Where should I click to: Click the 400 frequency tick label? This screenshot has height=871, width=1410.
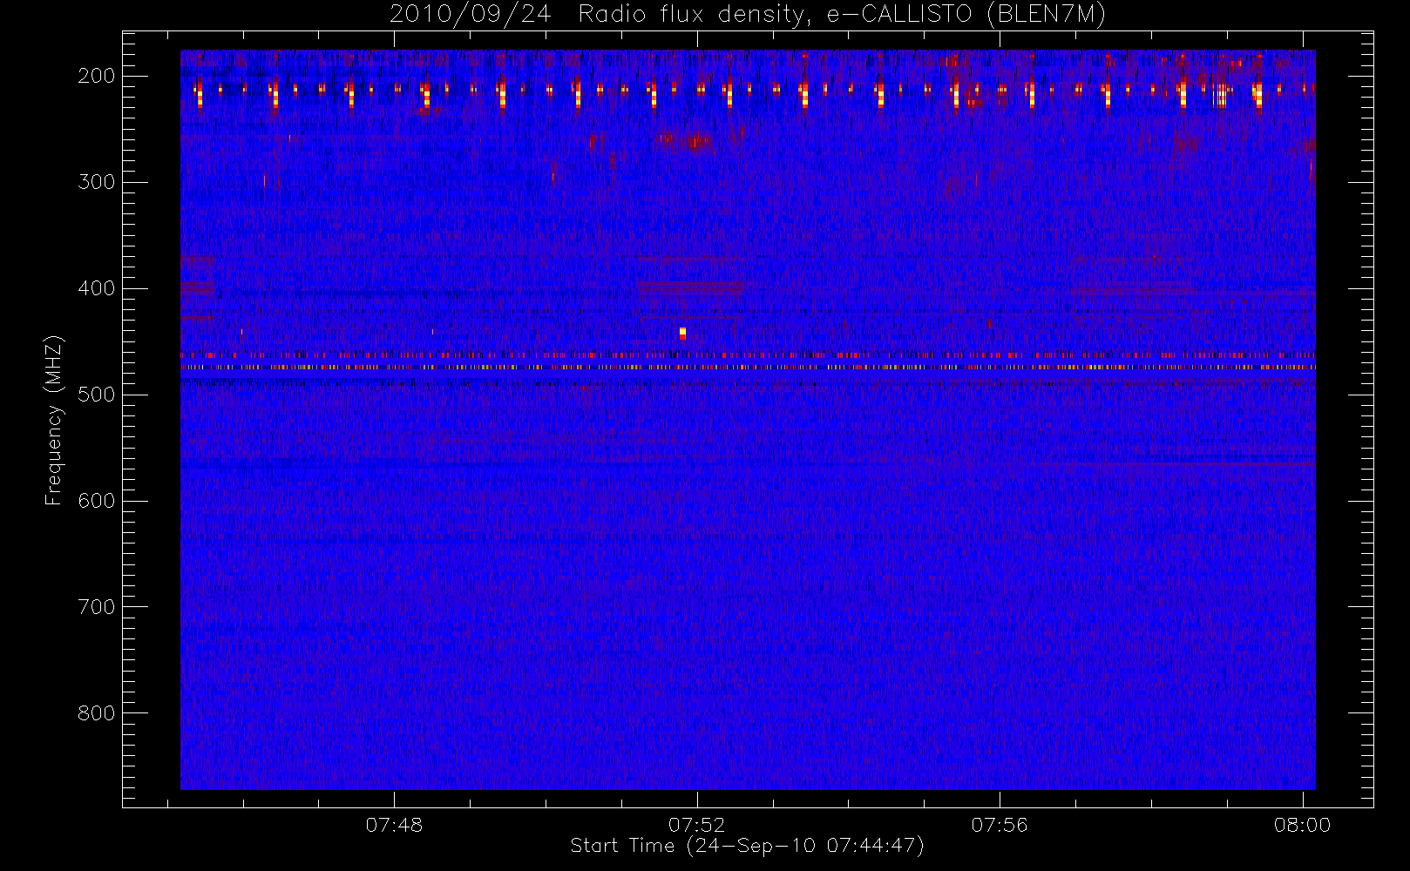click(x=97, y=288)
